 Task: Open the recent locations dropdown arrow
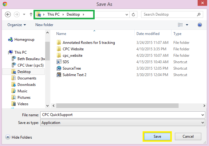coord(127,14)
